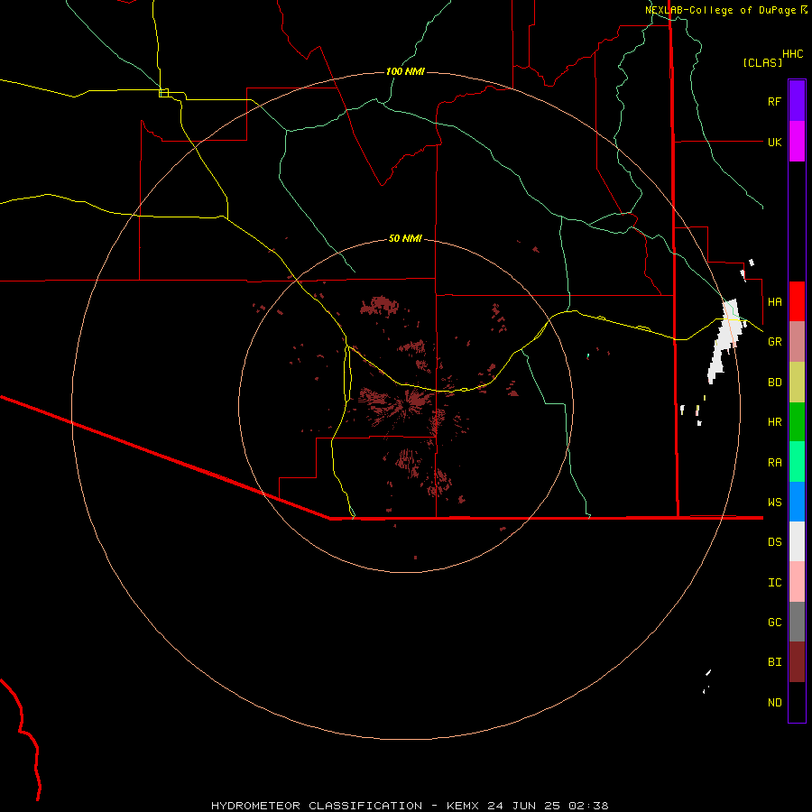The width and height of the screenshot is (812, 812).
Task: Click the white DS legend swatch
Action: click(x=797, y=541)
